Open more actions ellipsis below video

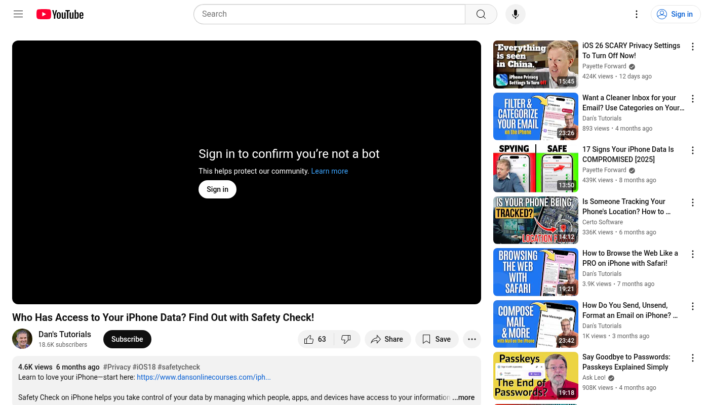point(472,339)
